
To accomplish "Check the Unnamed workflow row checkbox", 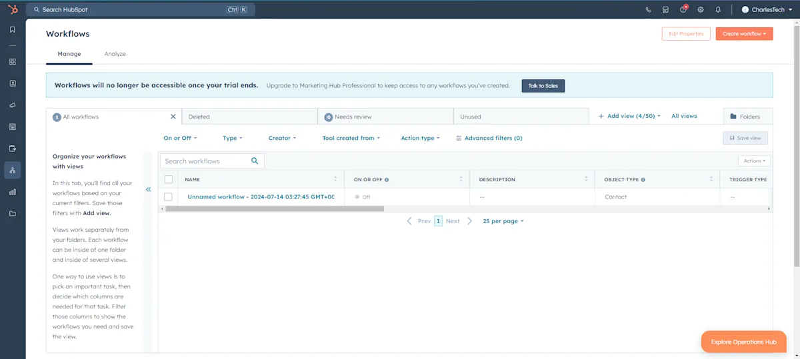I will tap(169, 197).
